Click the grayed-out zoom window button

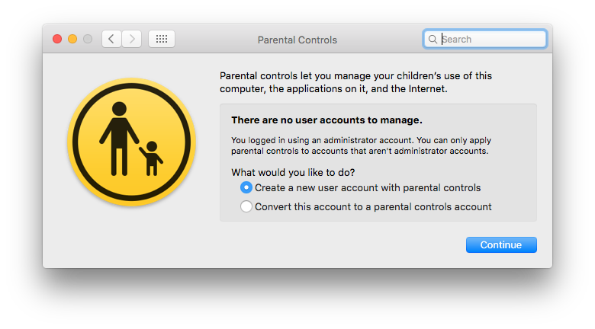coord(88,39)
